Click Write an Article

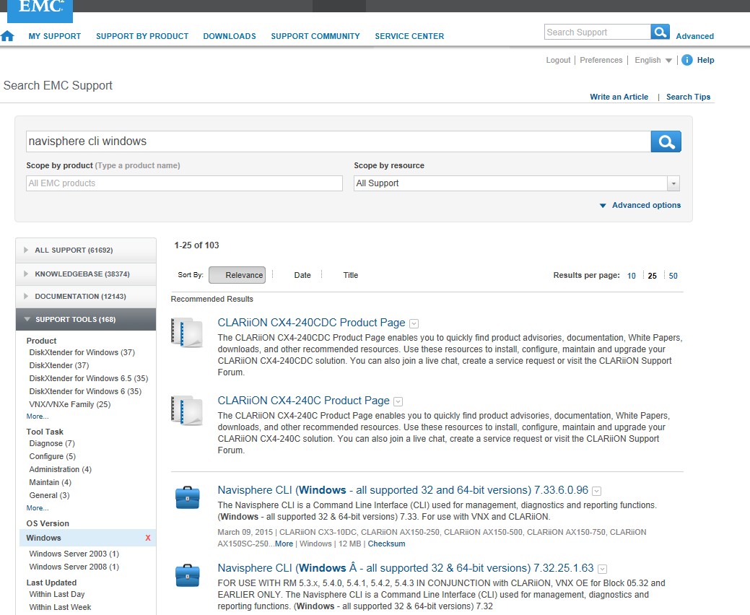coord(619,97)
